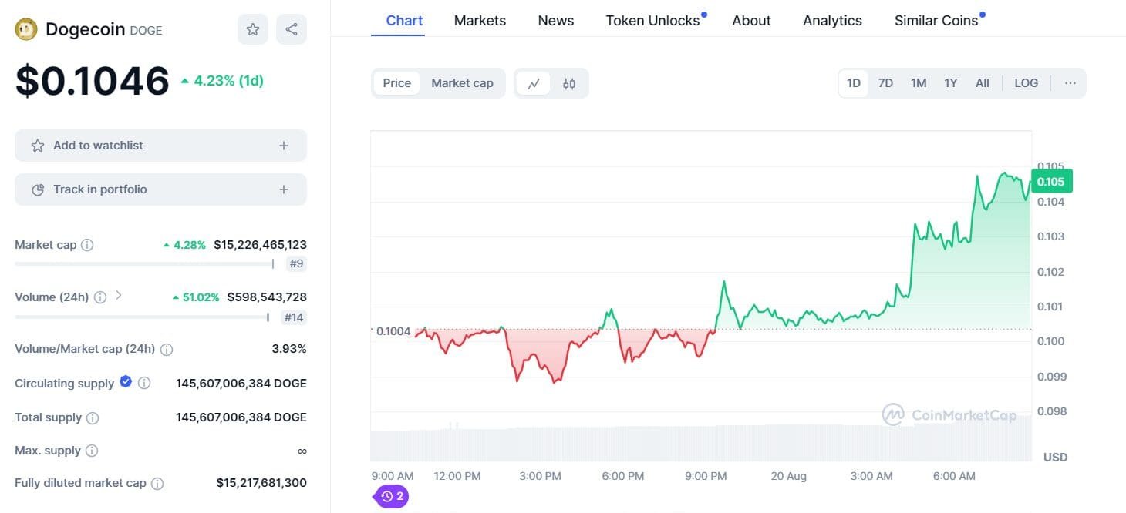Select the candlestick chart icon
Image resolution: width=1126 pixels, height=513 pixels.
[x=568, y=82]
